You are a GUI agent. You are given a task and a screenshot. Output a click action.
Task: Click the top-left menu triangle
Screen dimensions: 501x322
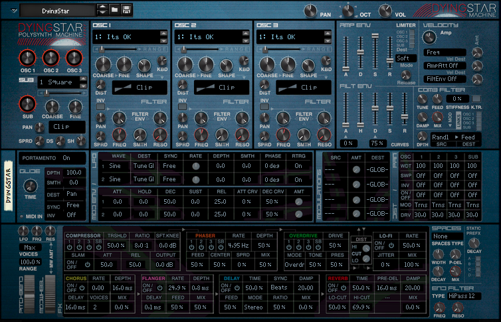tap(14, 11)
